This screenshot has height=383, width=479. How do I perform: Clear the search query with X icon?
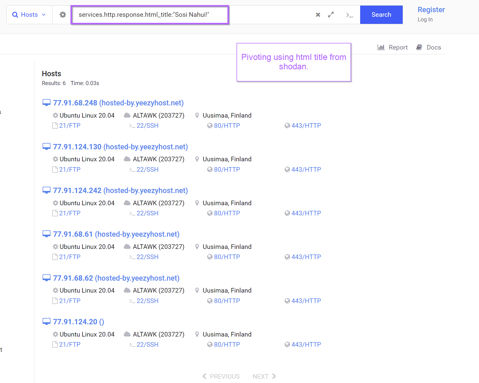318,15
